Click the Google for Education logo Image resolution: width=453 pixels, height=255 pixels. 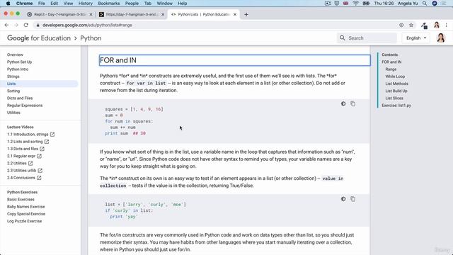[x=39, y=38]
